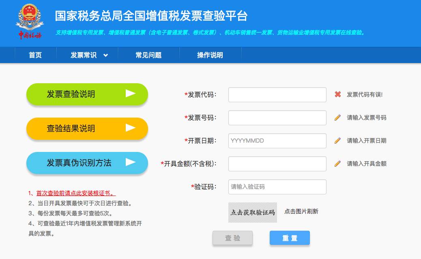Click hint text 请输入开具金额

click(x=367, y=164)
